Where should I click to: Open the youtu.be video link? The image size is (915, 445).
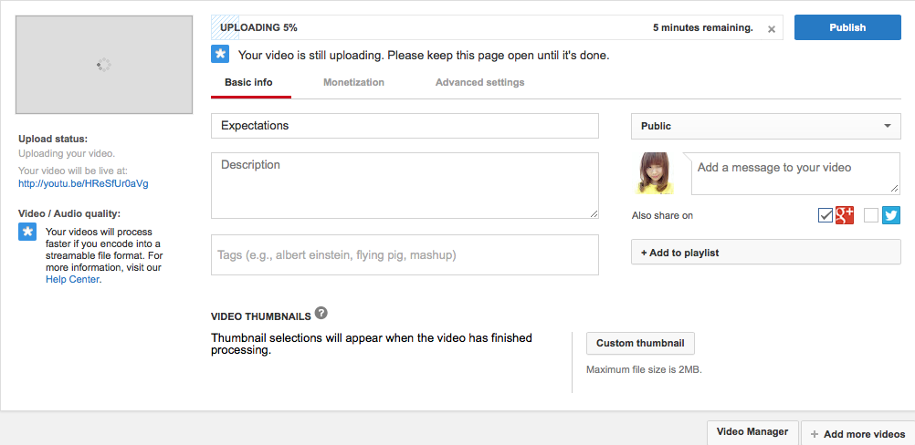83,183
